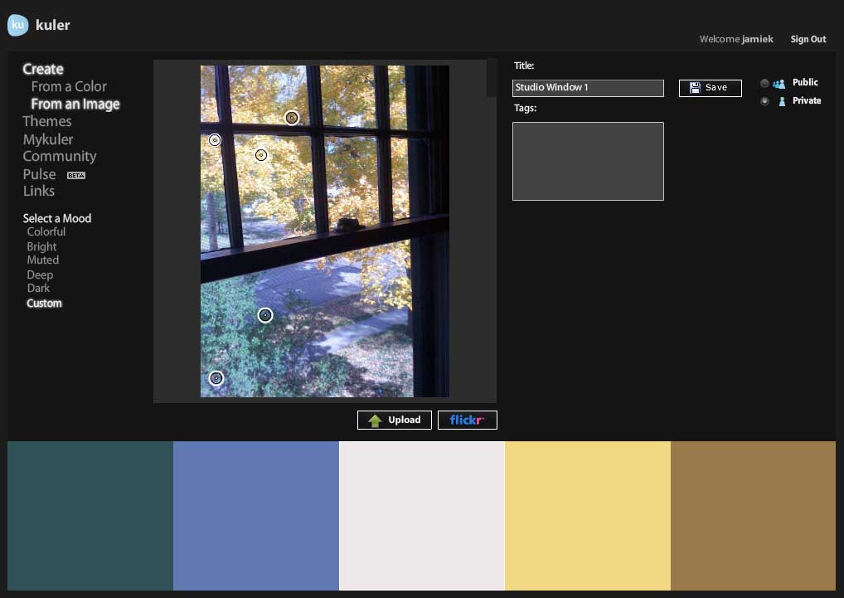The width and height of the screenshot is (844, 598).
Task: Select the Colorful mood
Action: pyautogui.click(x=46, y=232)
